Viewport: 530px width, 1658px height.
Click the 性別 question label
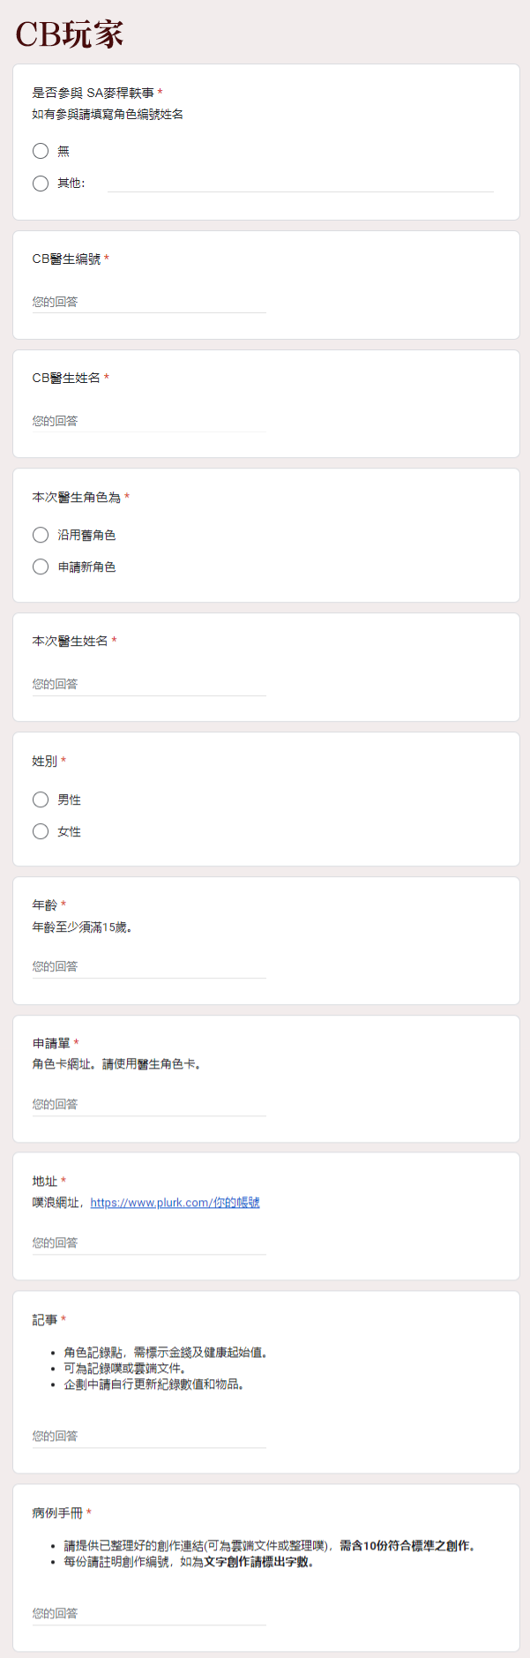click(x=45, y=761)
